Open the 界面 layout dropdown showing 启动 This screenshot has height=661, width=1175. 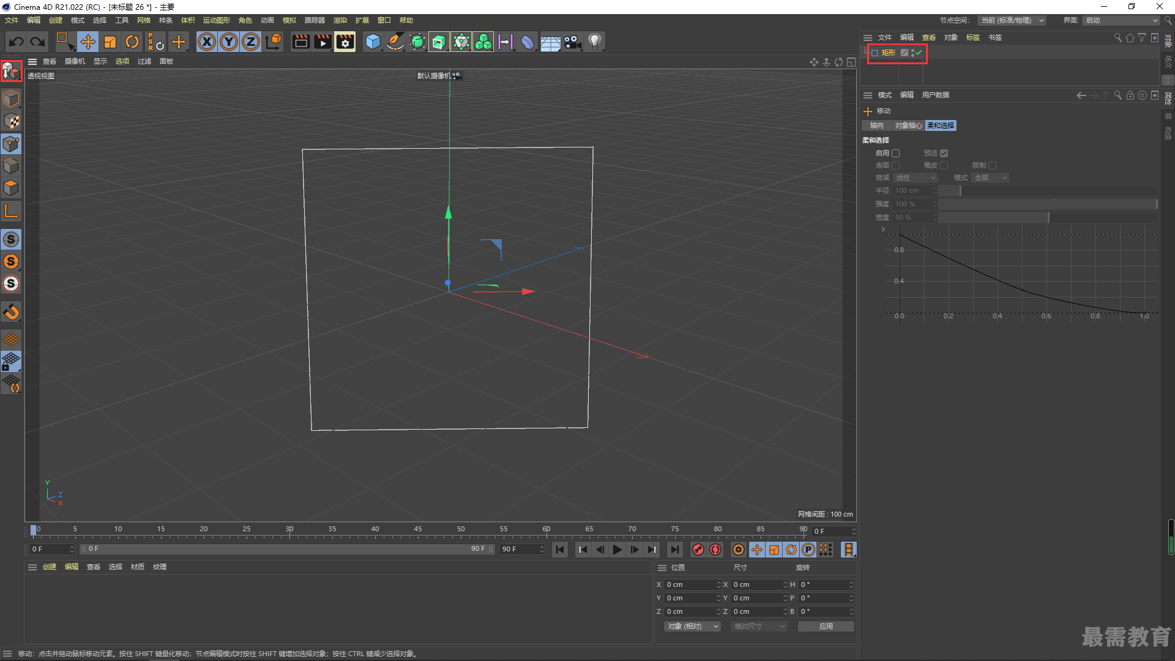[1121, 20]
